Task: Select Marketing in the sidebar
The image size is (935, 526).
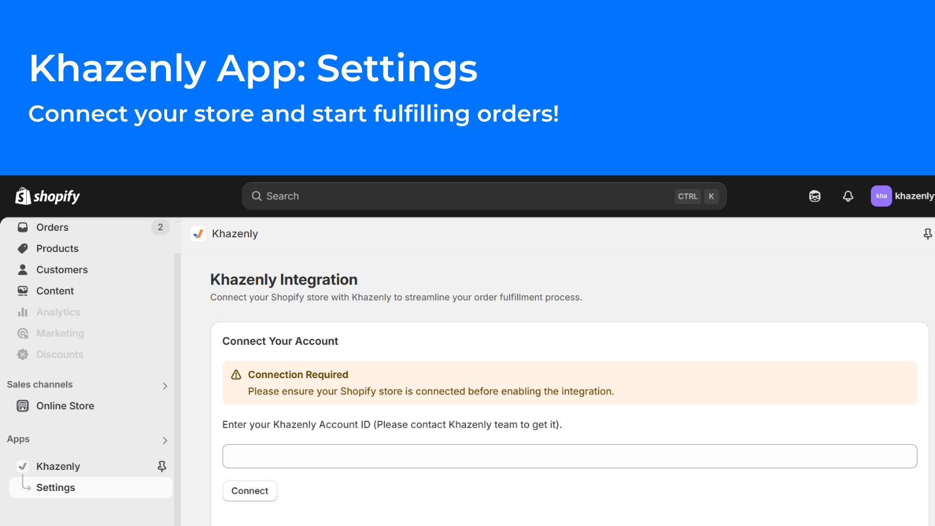Action: (x=60, y=333)
